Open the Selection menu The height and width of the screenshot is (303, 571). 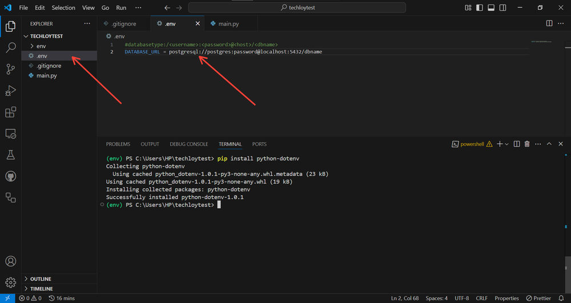tap(63, 8)
